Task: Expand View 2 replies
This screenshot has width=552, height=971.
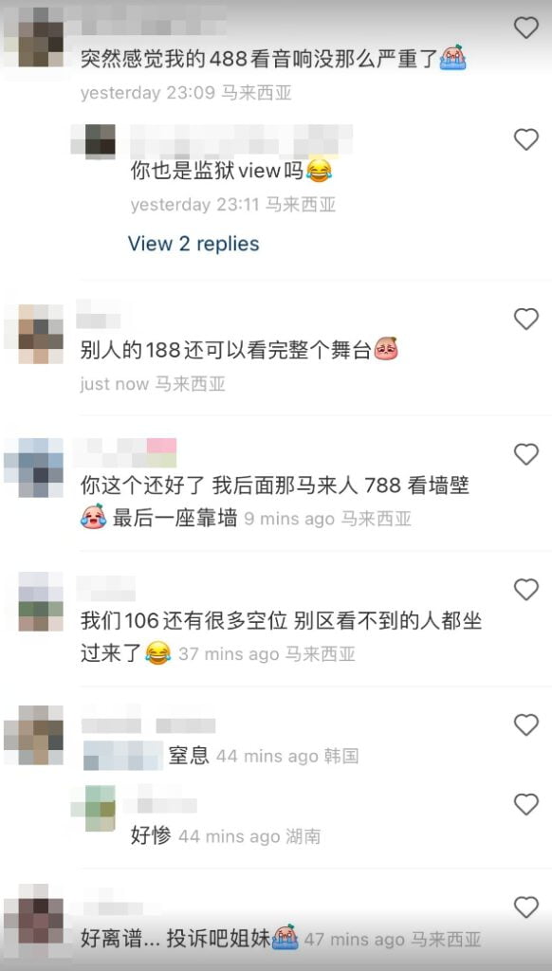Action: point(193,244)
